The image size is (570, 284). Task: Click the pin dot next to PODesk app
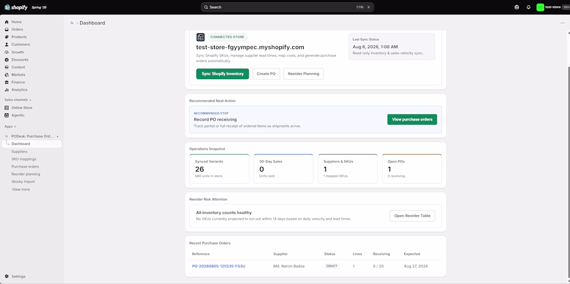tap(58, 137)
